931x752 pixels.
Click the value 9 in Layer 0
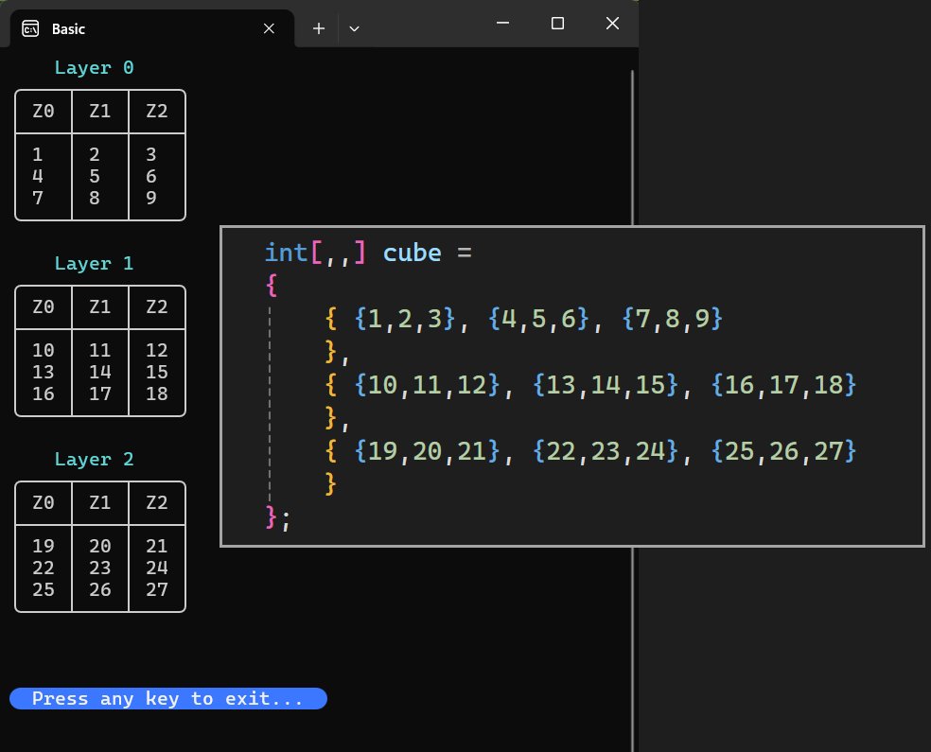151,199
